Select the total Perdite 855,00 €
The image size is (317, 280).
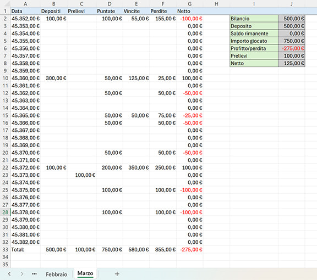click(163, 250)
